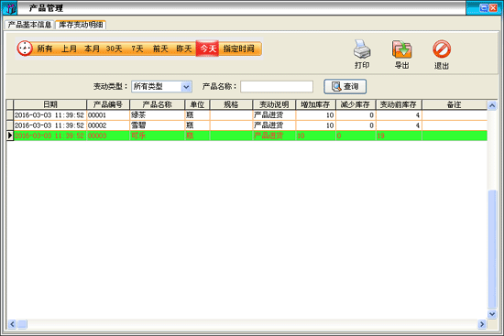Choose the 指定时间 custom time filter
The height and width of the screenshot is (336, 504).
(239, 49)
